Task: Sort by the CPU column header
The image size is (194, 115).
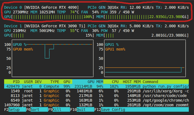Action: point(115,82)
